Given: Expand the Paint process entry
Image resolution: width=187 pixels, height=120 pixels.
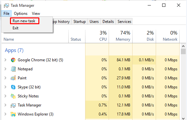Looking at the screenshot, I should click(5, 78).
